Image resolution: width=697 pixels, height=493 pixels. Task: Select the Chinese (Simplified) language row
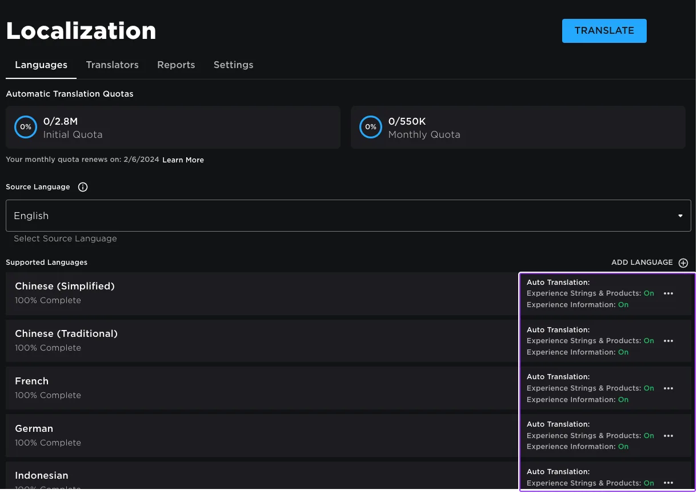click(x=348, y=293)
